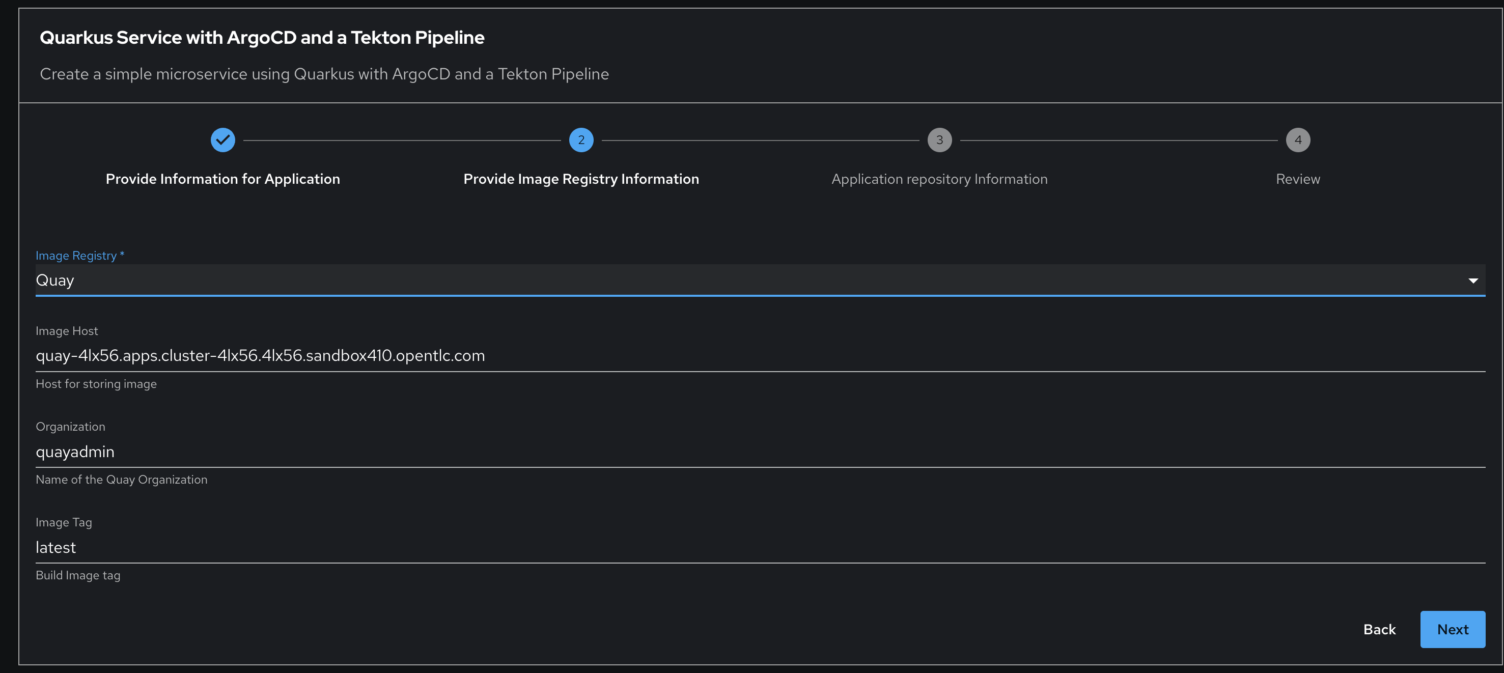Click the completed step 1 checkmark icon
Screen dimensions: 1504x673
pos(222,140)
